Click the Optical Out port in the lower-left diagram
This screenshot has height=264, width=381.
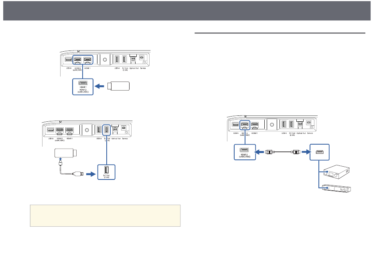(x=115, y=129)
